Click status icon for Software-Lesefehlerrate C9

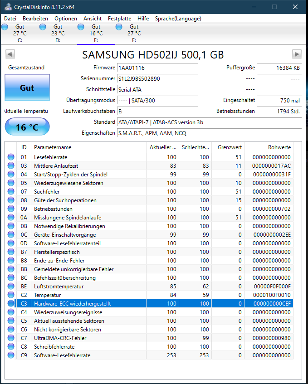[x=11, y=355]
